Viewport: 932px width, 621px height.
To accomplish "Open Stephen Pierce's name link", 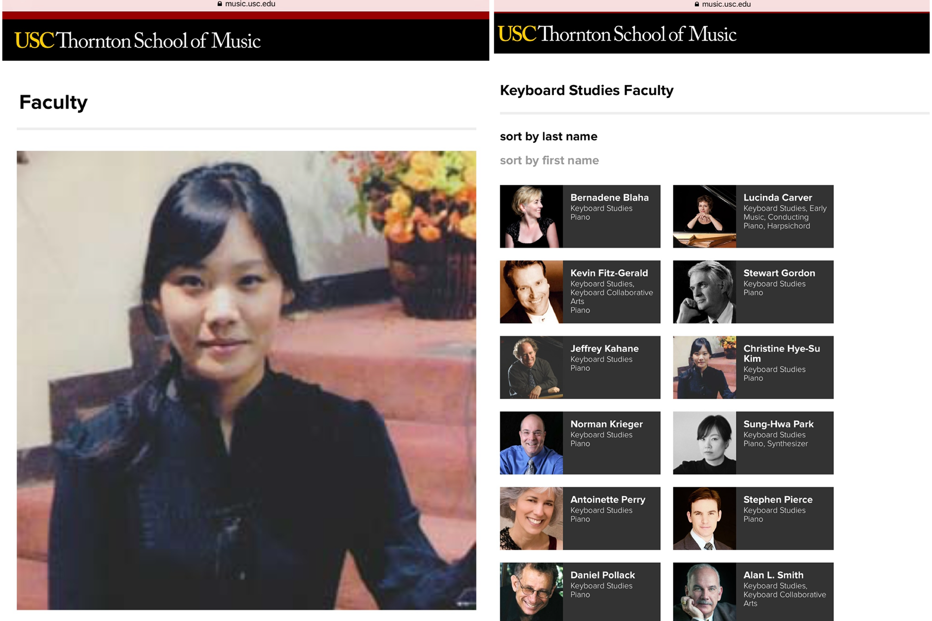I will [778, 499].
